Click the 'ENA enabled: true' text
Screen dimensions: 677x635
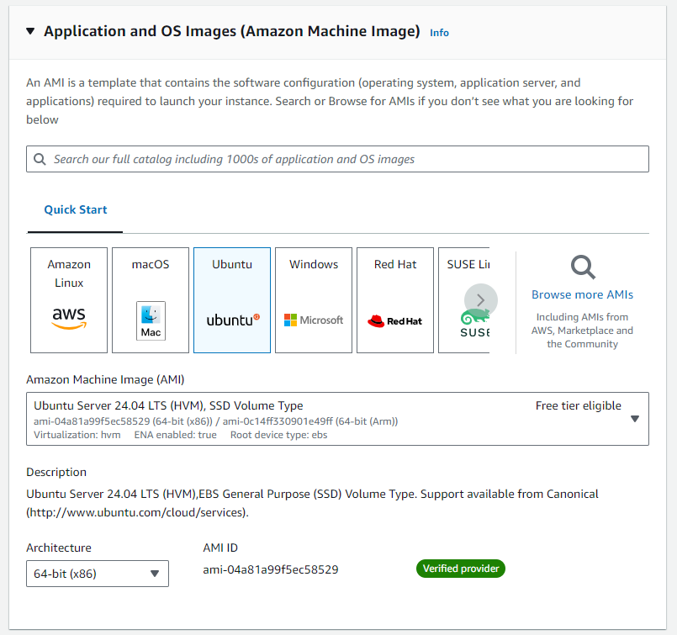[175, 435]
